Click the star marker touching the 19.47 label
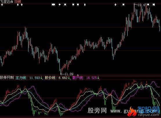Image resolution: width=161 pixels, height=118 pixels. (148, 5)
